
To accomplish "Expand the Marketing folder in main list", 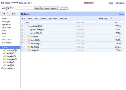I will (27, 43).
